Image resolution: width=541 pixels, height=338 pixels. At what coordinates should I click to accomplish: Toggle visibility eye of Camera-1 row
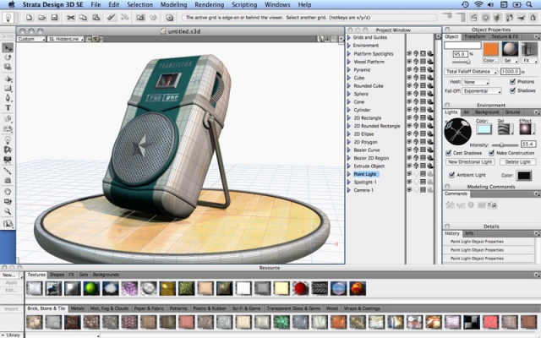pyautogui.click(x=409, y=189)
